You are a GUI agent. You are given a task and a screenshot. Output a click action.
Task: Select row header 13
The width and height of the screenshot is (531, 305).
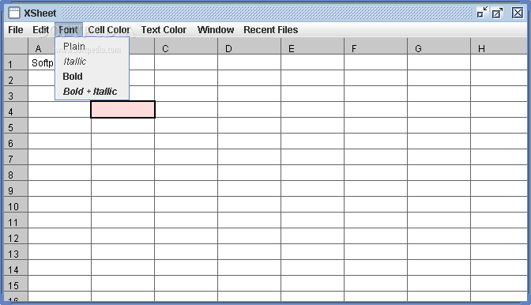[16, 252]
